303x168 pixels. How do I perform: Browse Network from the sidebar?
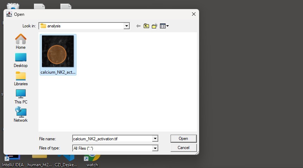point(21,115)
